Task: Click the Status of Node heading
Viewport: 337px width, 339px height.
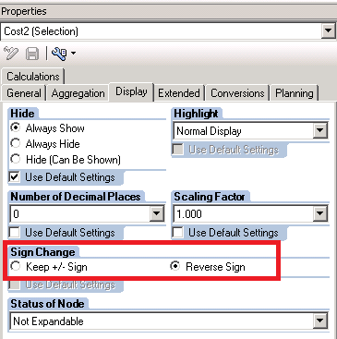Action: point(47,304)
